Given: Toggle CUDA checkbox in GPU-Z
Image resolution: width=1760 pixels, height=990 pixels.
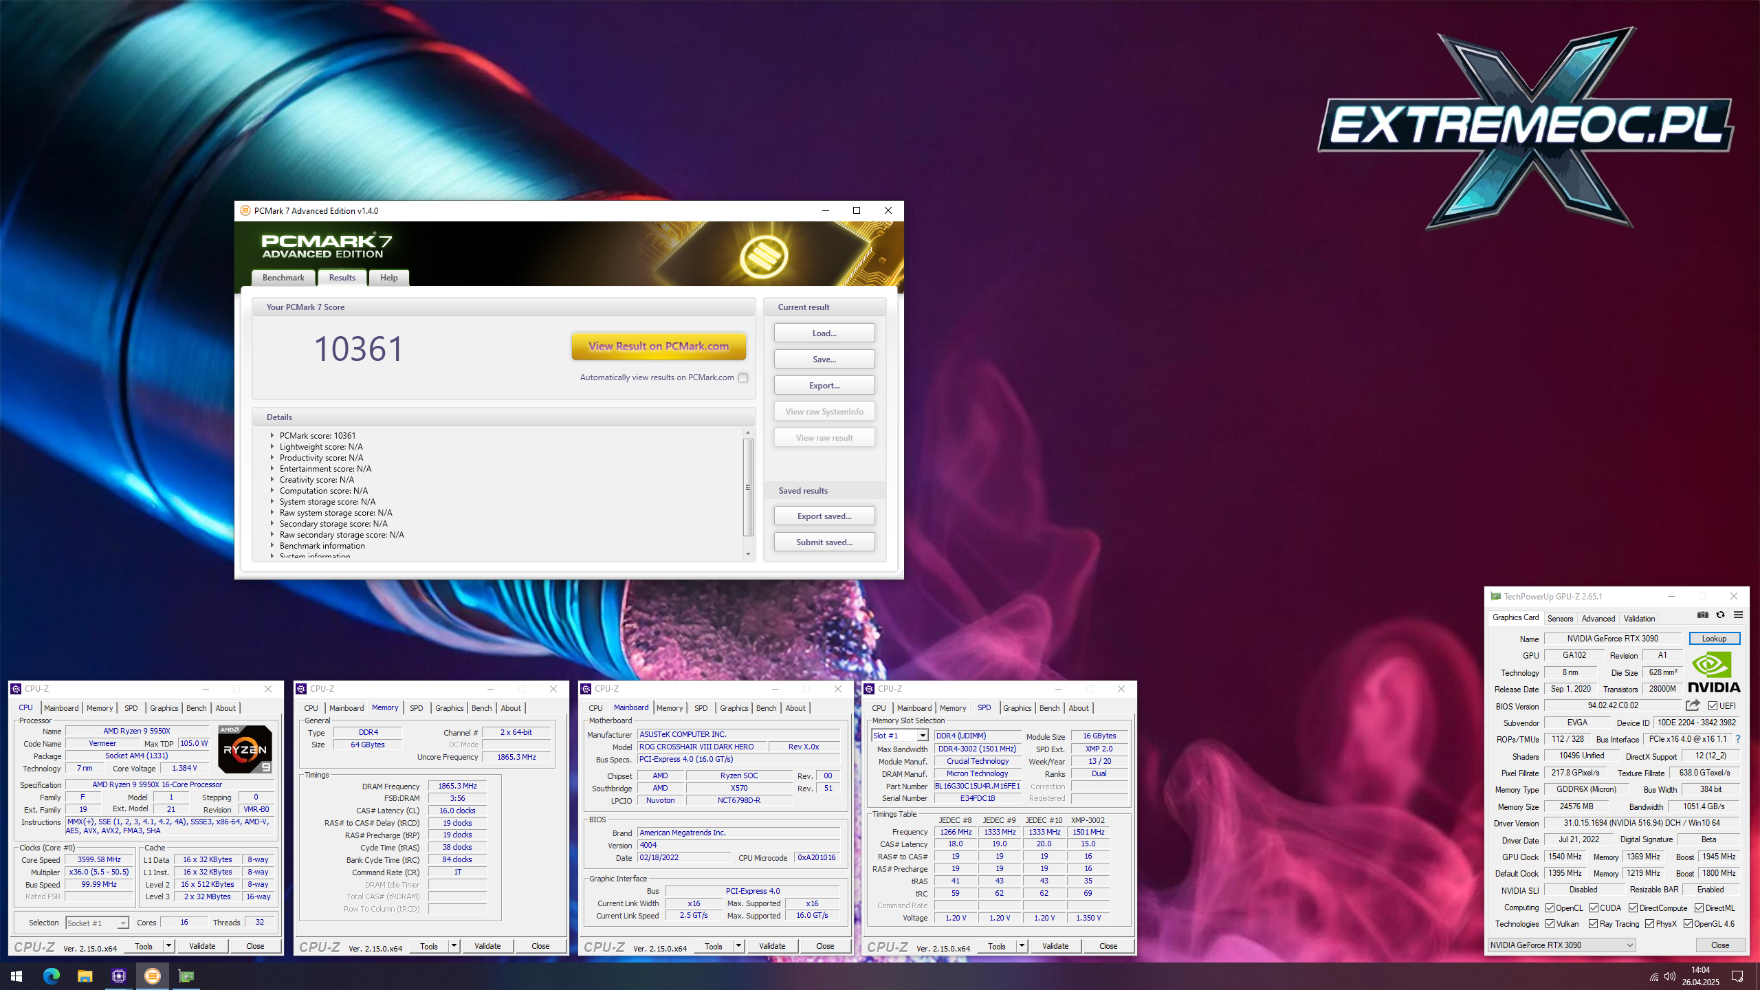Looking at the screenshot, I should pos(1594,908).
